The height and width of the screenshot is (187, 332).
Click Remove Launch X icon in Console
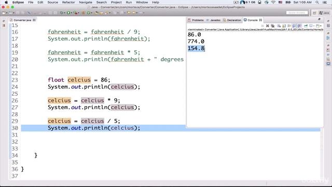click(x=268, y=26)
